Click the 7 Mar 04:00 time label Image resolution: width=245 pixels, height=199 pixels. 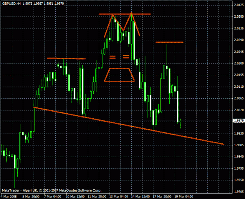(x=53, y=197)
